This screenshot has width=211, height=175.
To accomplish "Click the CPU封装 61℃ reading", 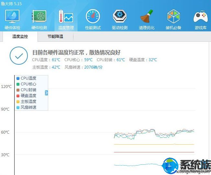I will pyautogui.click(x=111, y=60).
